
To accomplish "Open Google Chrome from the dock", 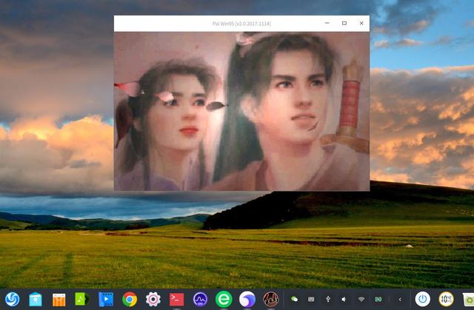I will (130, 299).
